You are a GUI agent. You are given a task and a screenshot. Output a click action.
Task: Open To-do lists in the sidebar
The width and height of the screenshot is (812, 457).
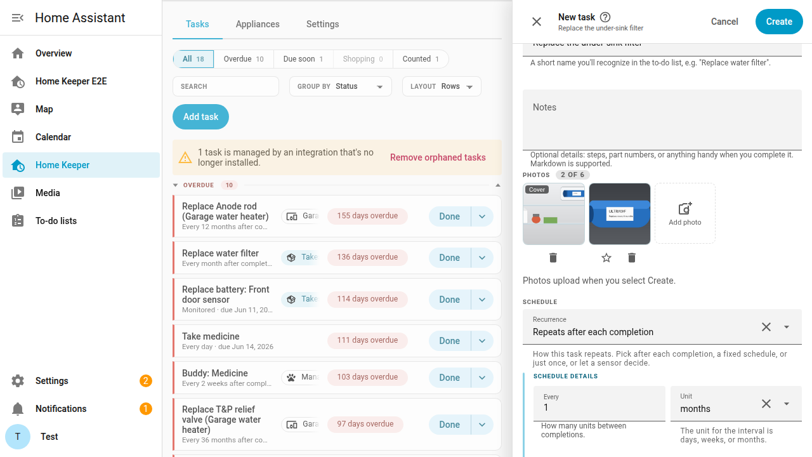pyautogui.click(x=81, y=221)
